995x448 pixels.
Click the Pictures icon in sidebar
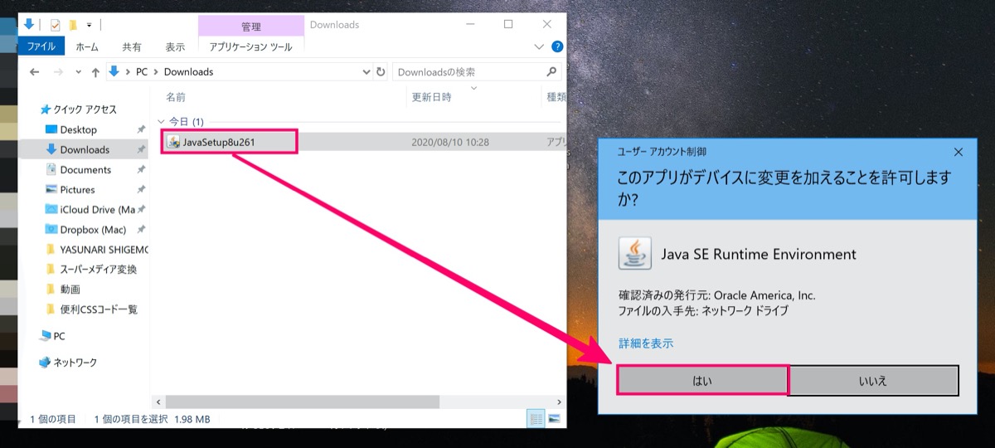point(51,189)
